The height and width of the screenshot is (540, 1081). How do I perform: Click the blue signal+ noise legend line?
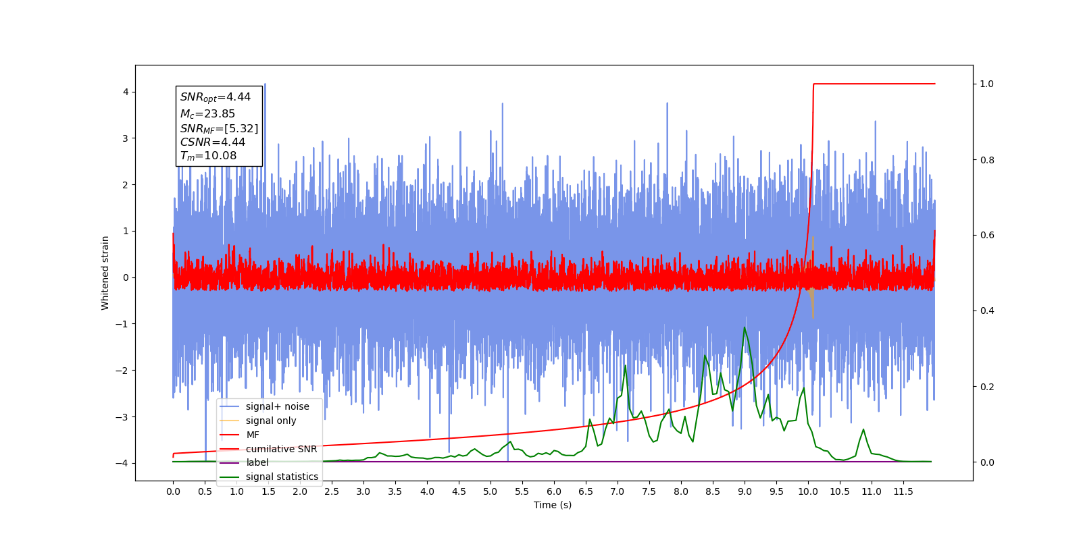[x=230, y=406]
